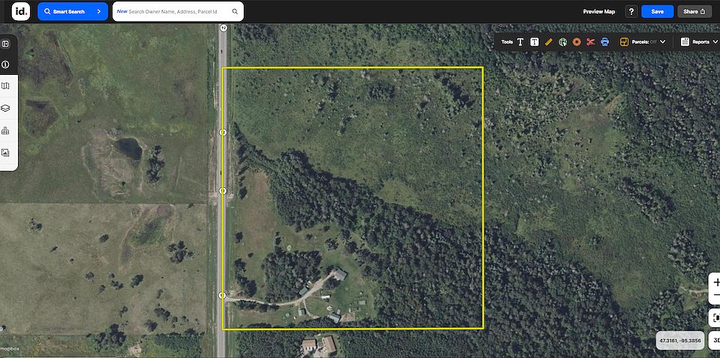
Task: Switch to 3D view
Action: 715,340
